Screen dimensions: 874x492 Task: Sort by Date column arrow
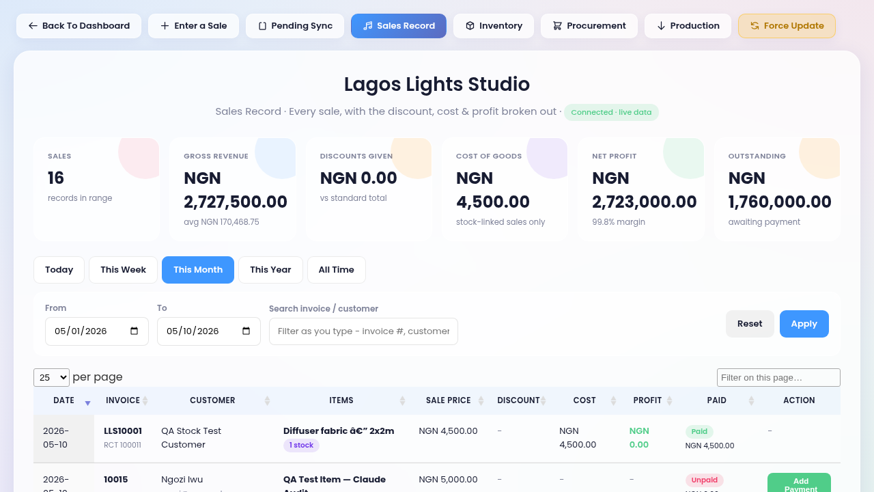(x=87, y=403)
